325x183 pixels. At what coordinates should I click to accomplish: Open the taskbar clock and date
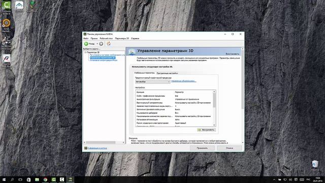pos(317,179)
